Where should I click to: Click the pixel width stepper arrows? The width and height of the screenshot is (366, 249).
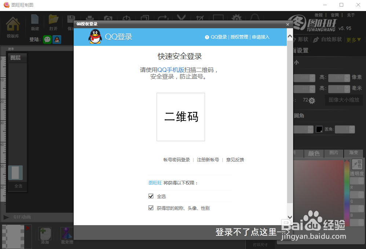312,78
